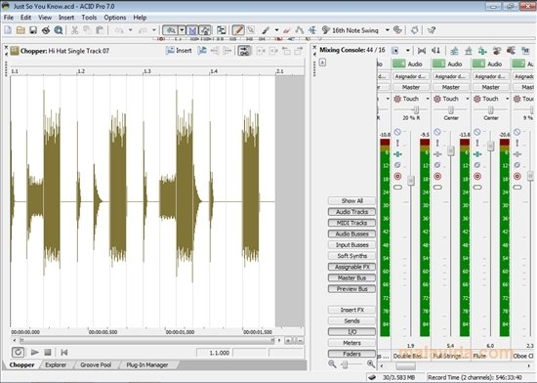Open the Insert menu
Image resolution: width=537 pixels, height=383 pixels.
66,18
